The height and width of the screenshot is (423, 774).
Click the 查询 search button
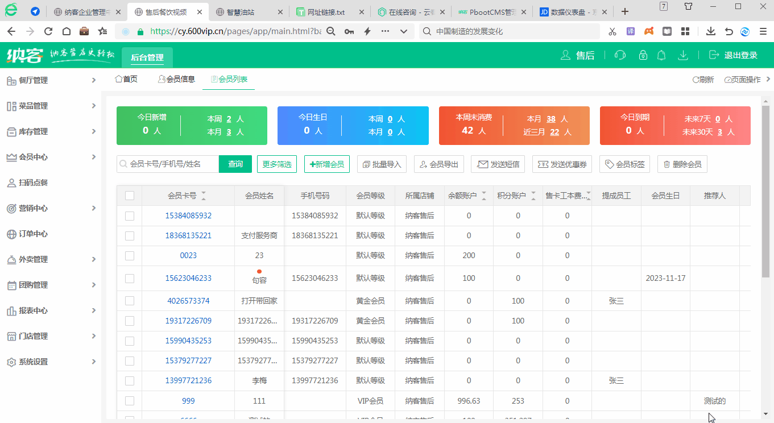(235, 164)
